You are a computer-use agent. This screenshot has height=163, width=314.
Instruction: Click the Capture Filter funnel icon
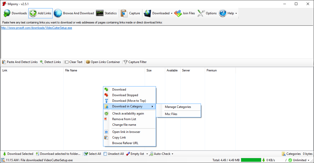126,62
